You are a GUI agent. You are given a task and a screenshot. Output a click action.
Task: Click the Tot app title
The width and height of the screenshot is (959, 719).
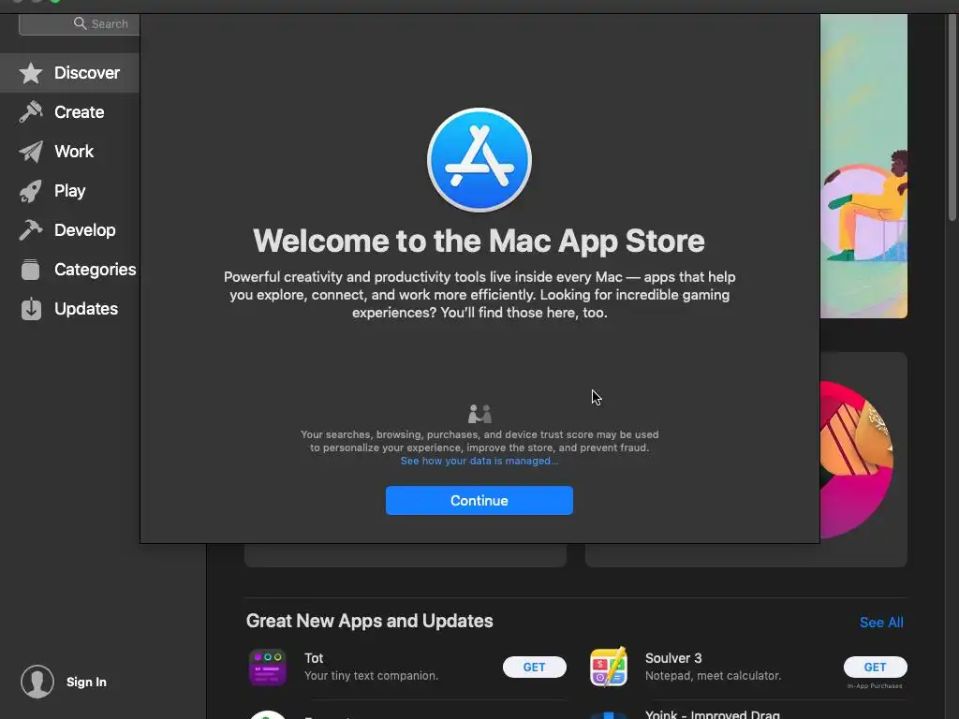[x=314, y=658]
